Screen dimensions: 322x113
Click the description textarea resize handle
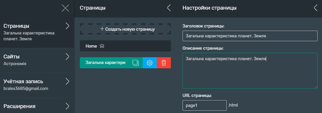(x=316, y=87)
